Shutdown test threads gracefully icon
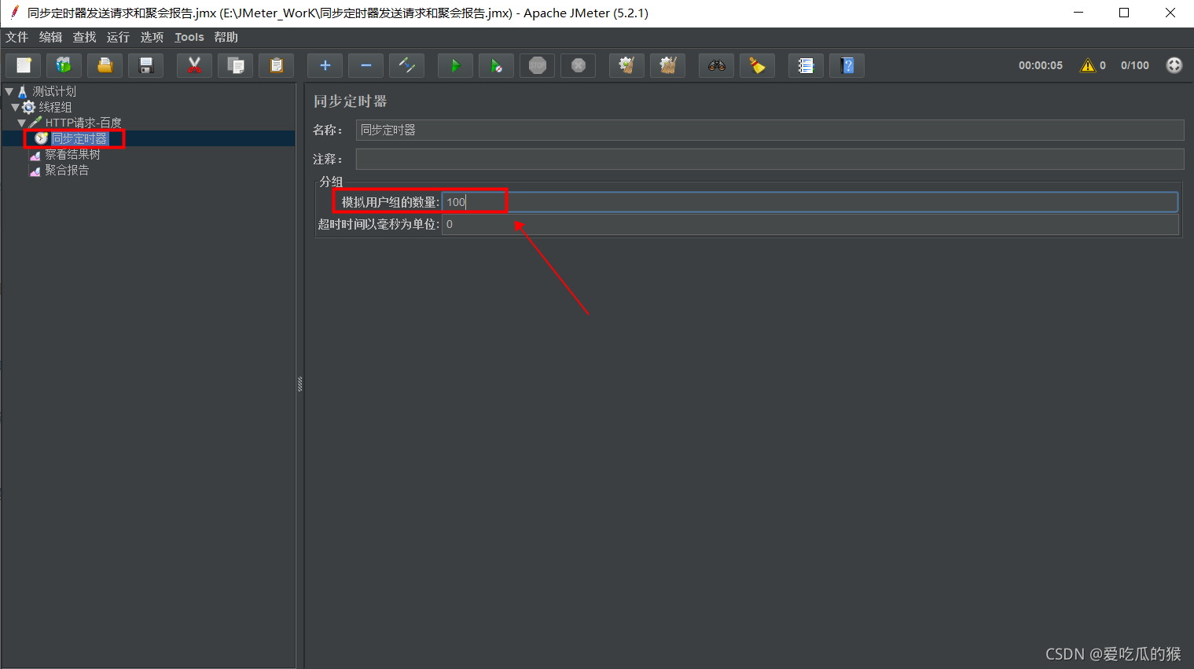 pos(579,65)
